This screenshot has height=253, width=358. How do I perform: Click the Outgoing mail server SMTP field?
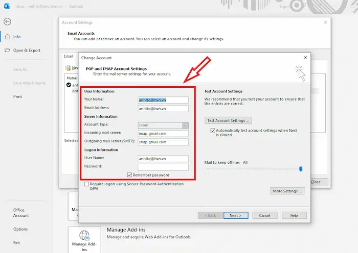tap(163, 142)
